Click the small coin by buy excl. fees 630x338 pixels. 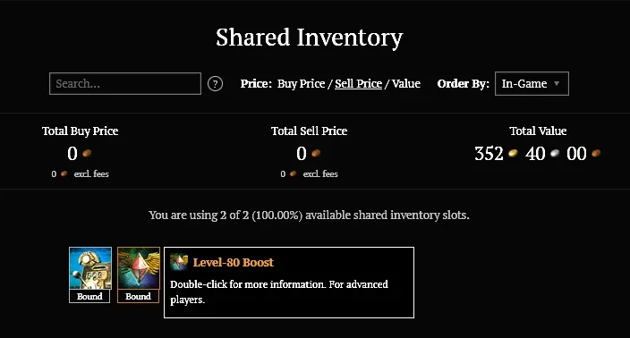[64, 173]
